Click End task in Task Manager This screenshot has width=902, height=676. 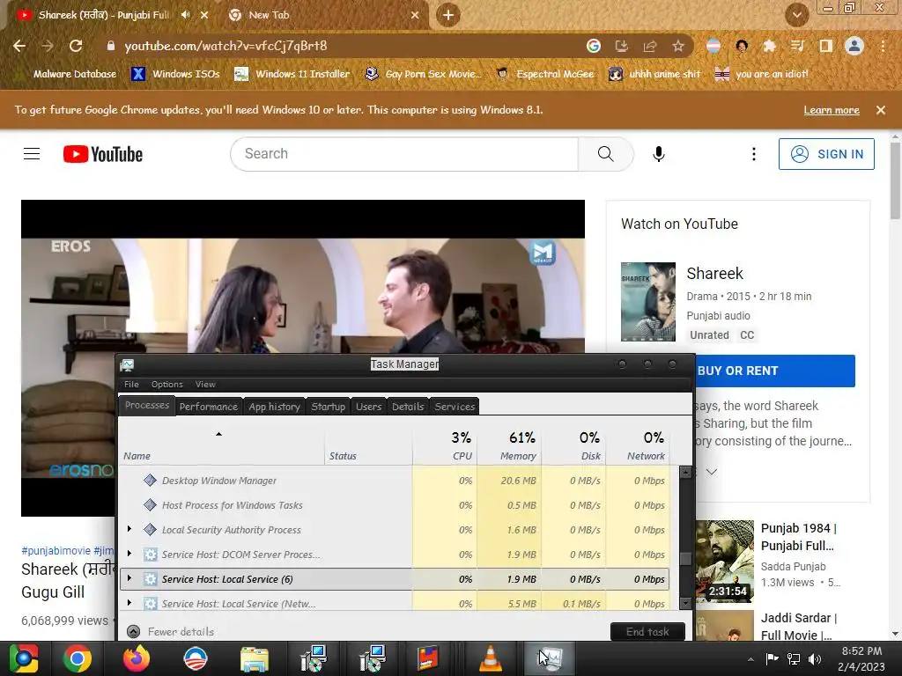coord(647,632)
